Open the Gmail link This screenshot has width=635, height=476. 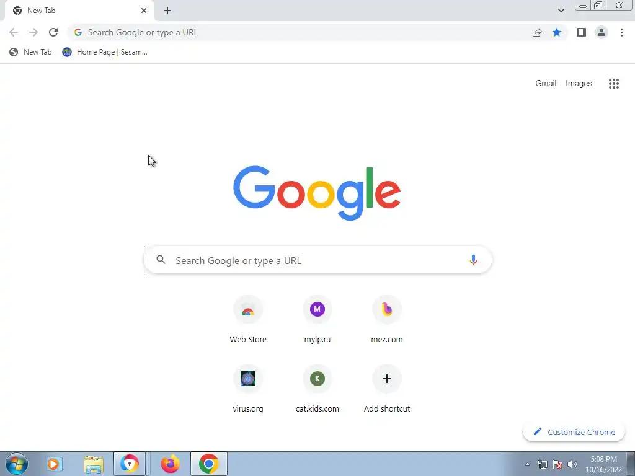(546, 84)
